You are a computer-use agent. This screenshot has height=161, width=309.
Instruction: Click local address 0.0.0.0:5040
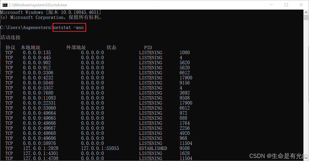click(x=38, y=83)
